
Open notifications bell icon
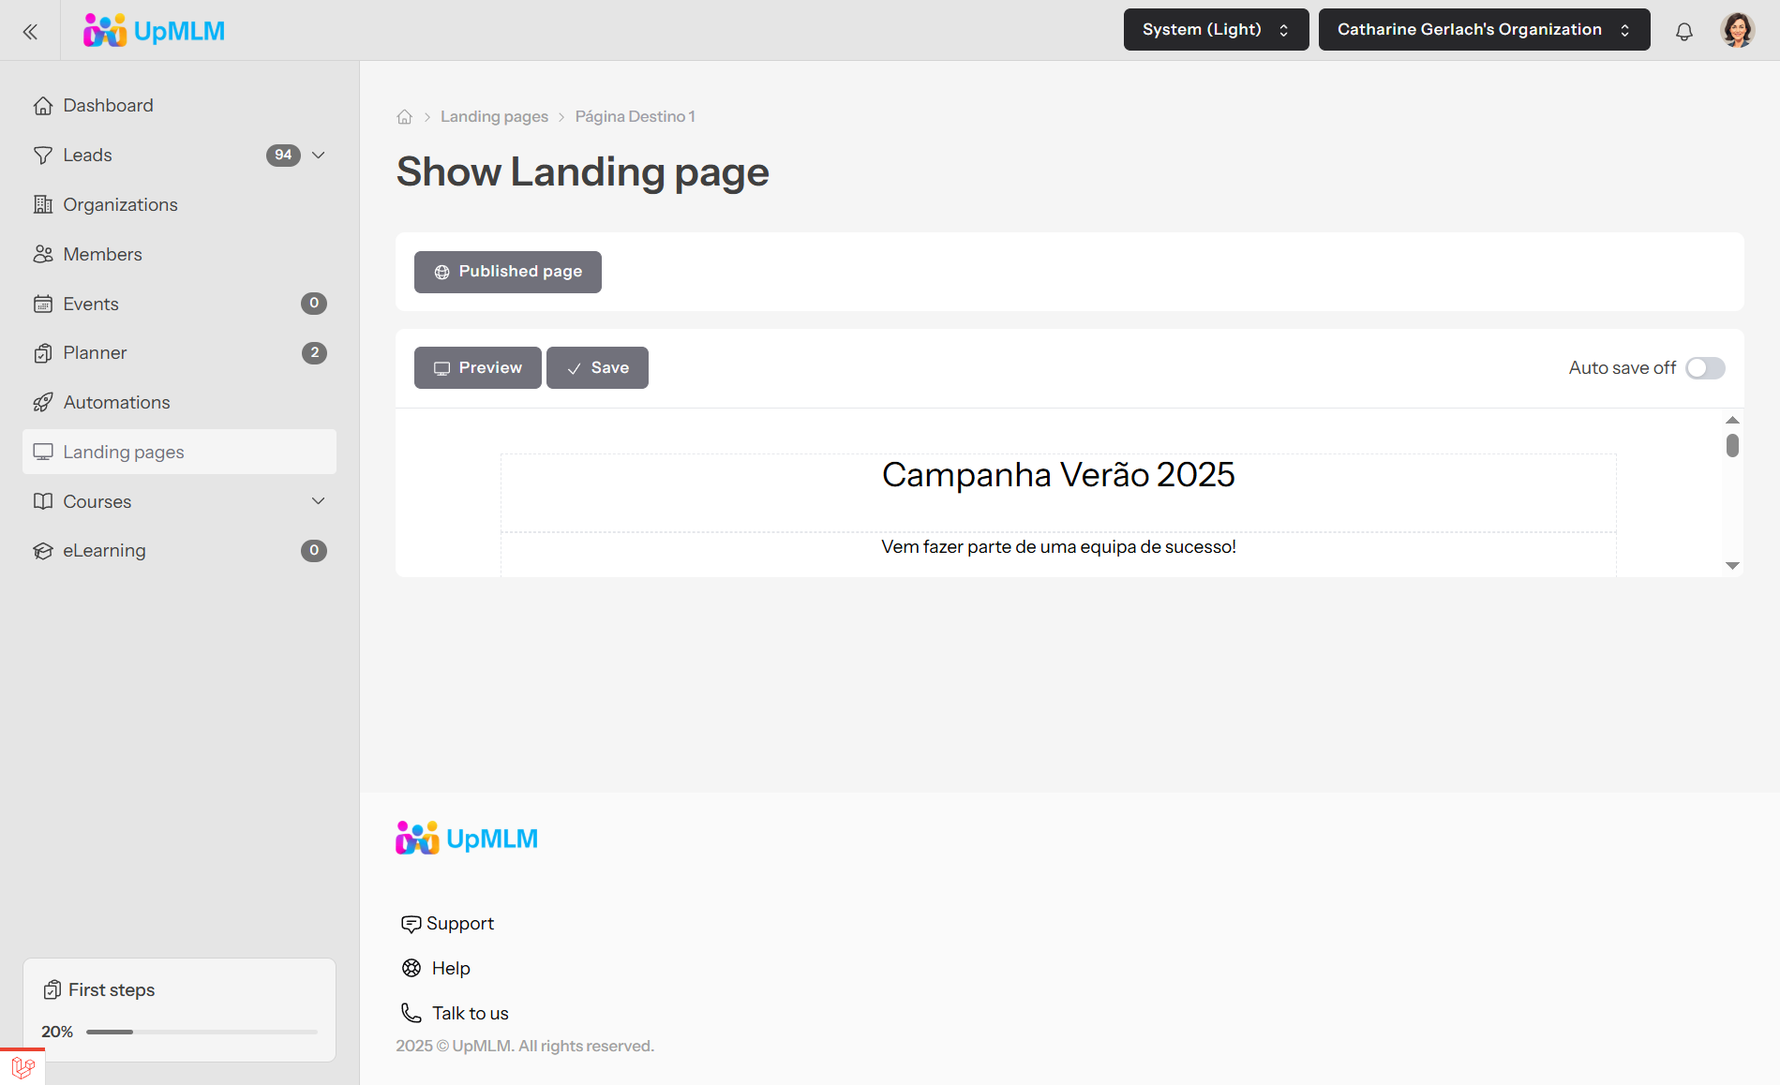coord(1683,32)
